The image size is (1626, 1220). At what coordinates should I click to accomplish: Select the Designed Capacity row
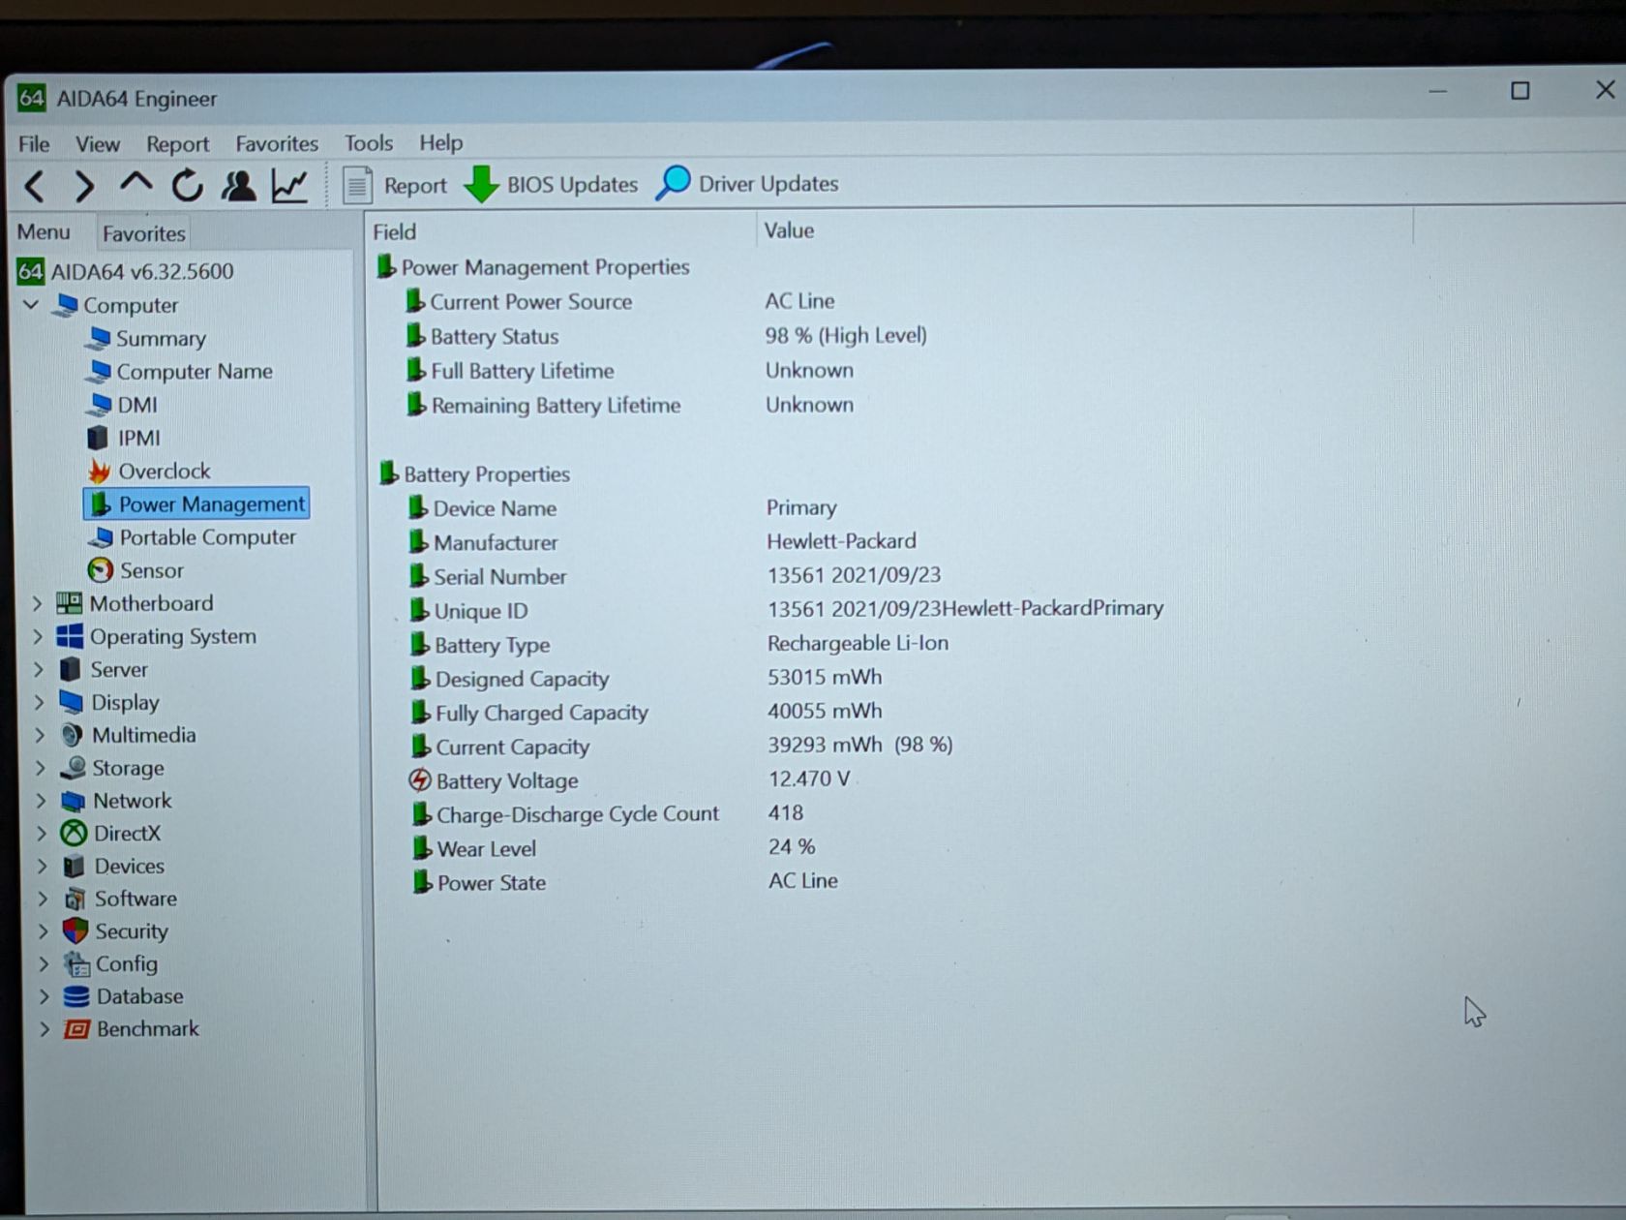click(647, 679)
